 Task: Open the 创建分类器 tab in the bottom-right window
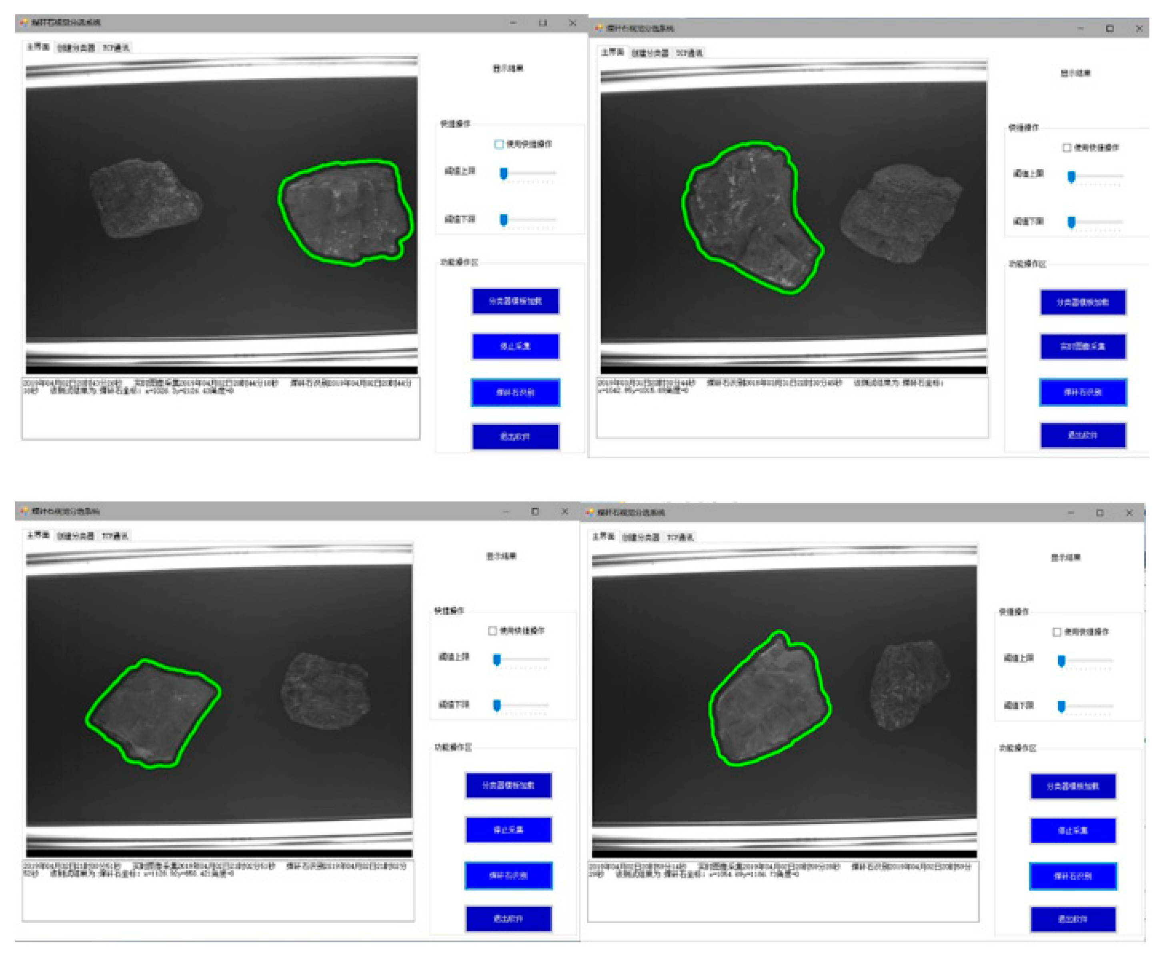(641, 537)
